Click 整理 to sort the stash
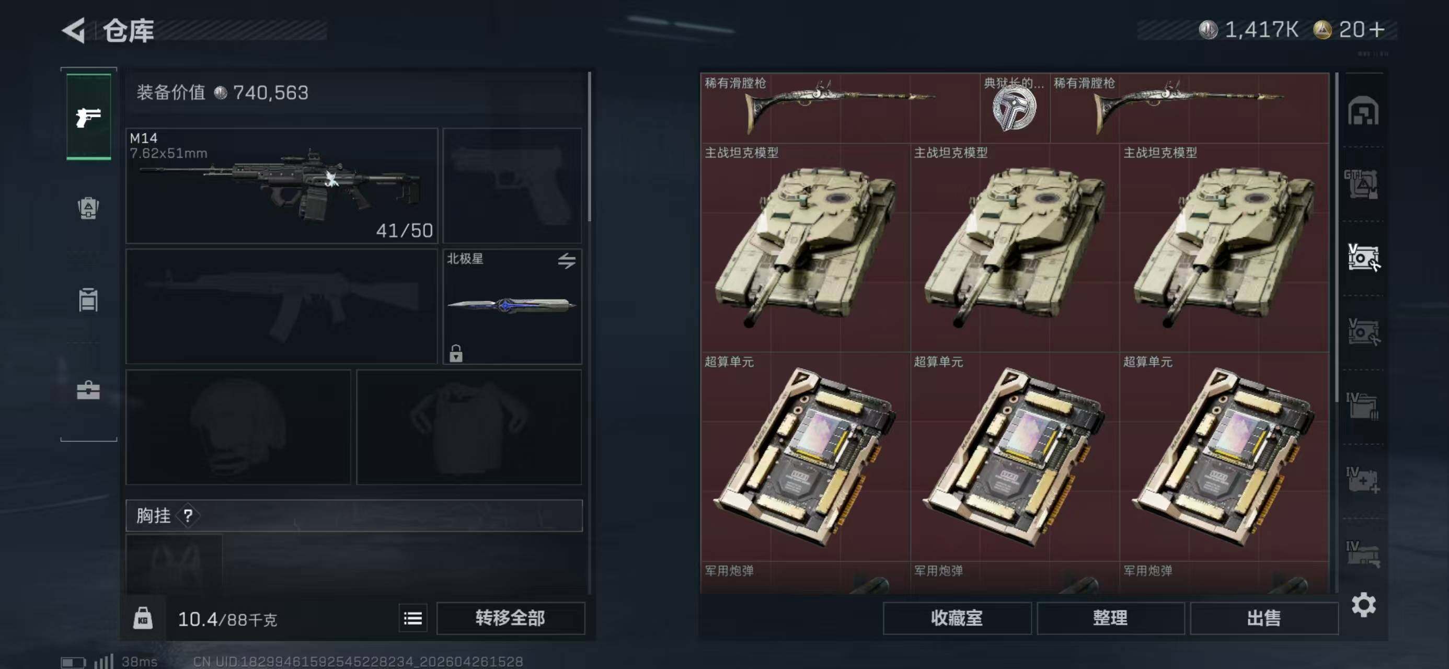 (1110, 618)
